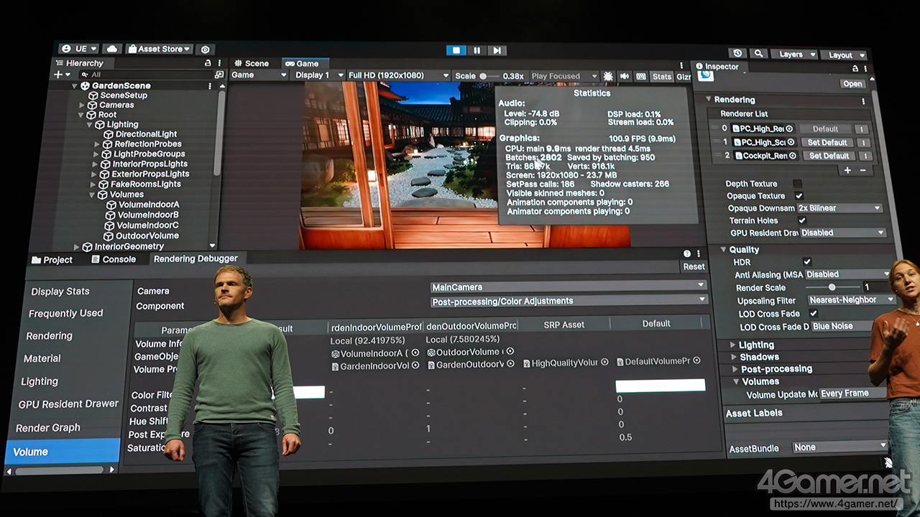Open the global search magnifier icon
The image size is (920, 517).
(x=758, y=54)
